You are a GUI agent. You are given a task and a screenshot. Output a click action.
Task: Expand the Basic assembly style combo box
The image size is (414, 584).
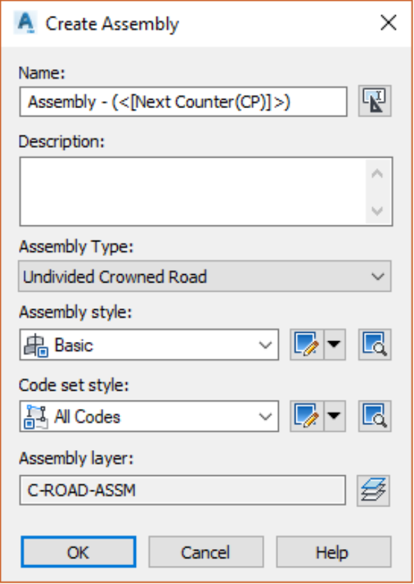click(149, 345)
